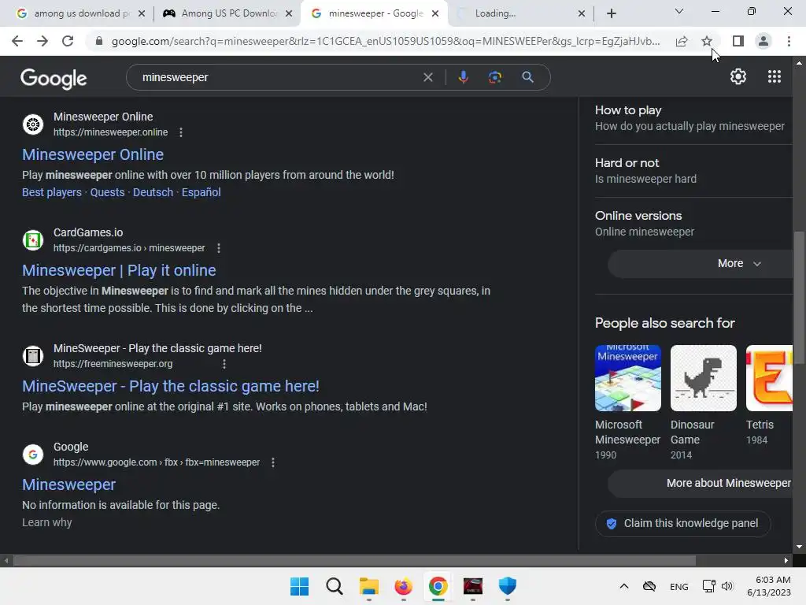Open volume control in system tray
This screenshot has height=605, width=806.
pyautogui.click(x=727, y=586)
